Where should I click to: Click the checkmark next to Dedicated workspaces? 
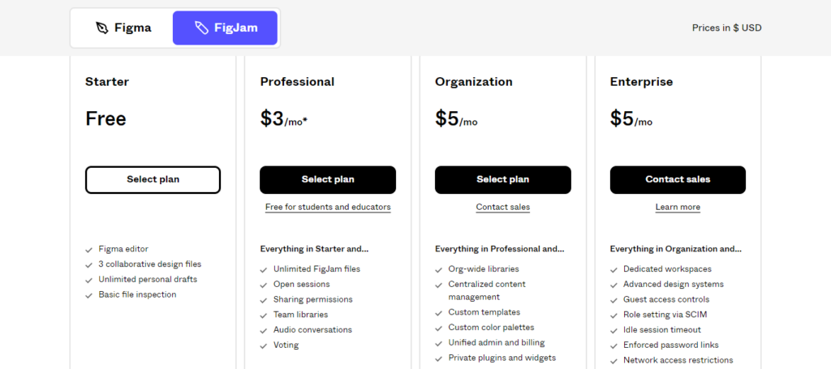click(614, 269)
